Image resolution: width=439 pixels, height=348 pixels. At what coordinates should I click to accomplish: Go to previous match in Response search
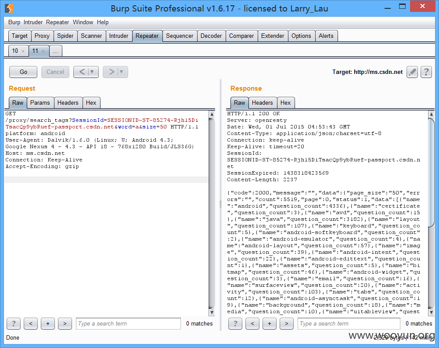(252, 324)
